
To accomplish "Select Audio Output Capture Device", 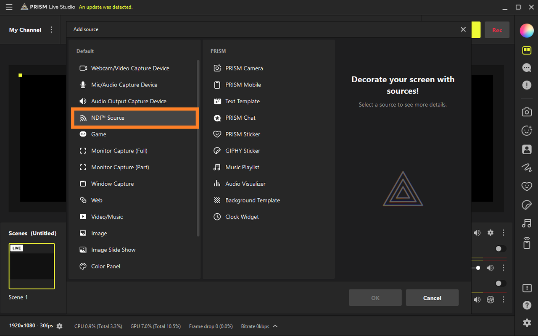I will tap(134, 101).
